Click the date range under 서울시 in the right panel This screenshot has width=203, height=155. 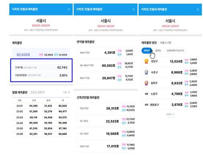170,26
